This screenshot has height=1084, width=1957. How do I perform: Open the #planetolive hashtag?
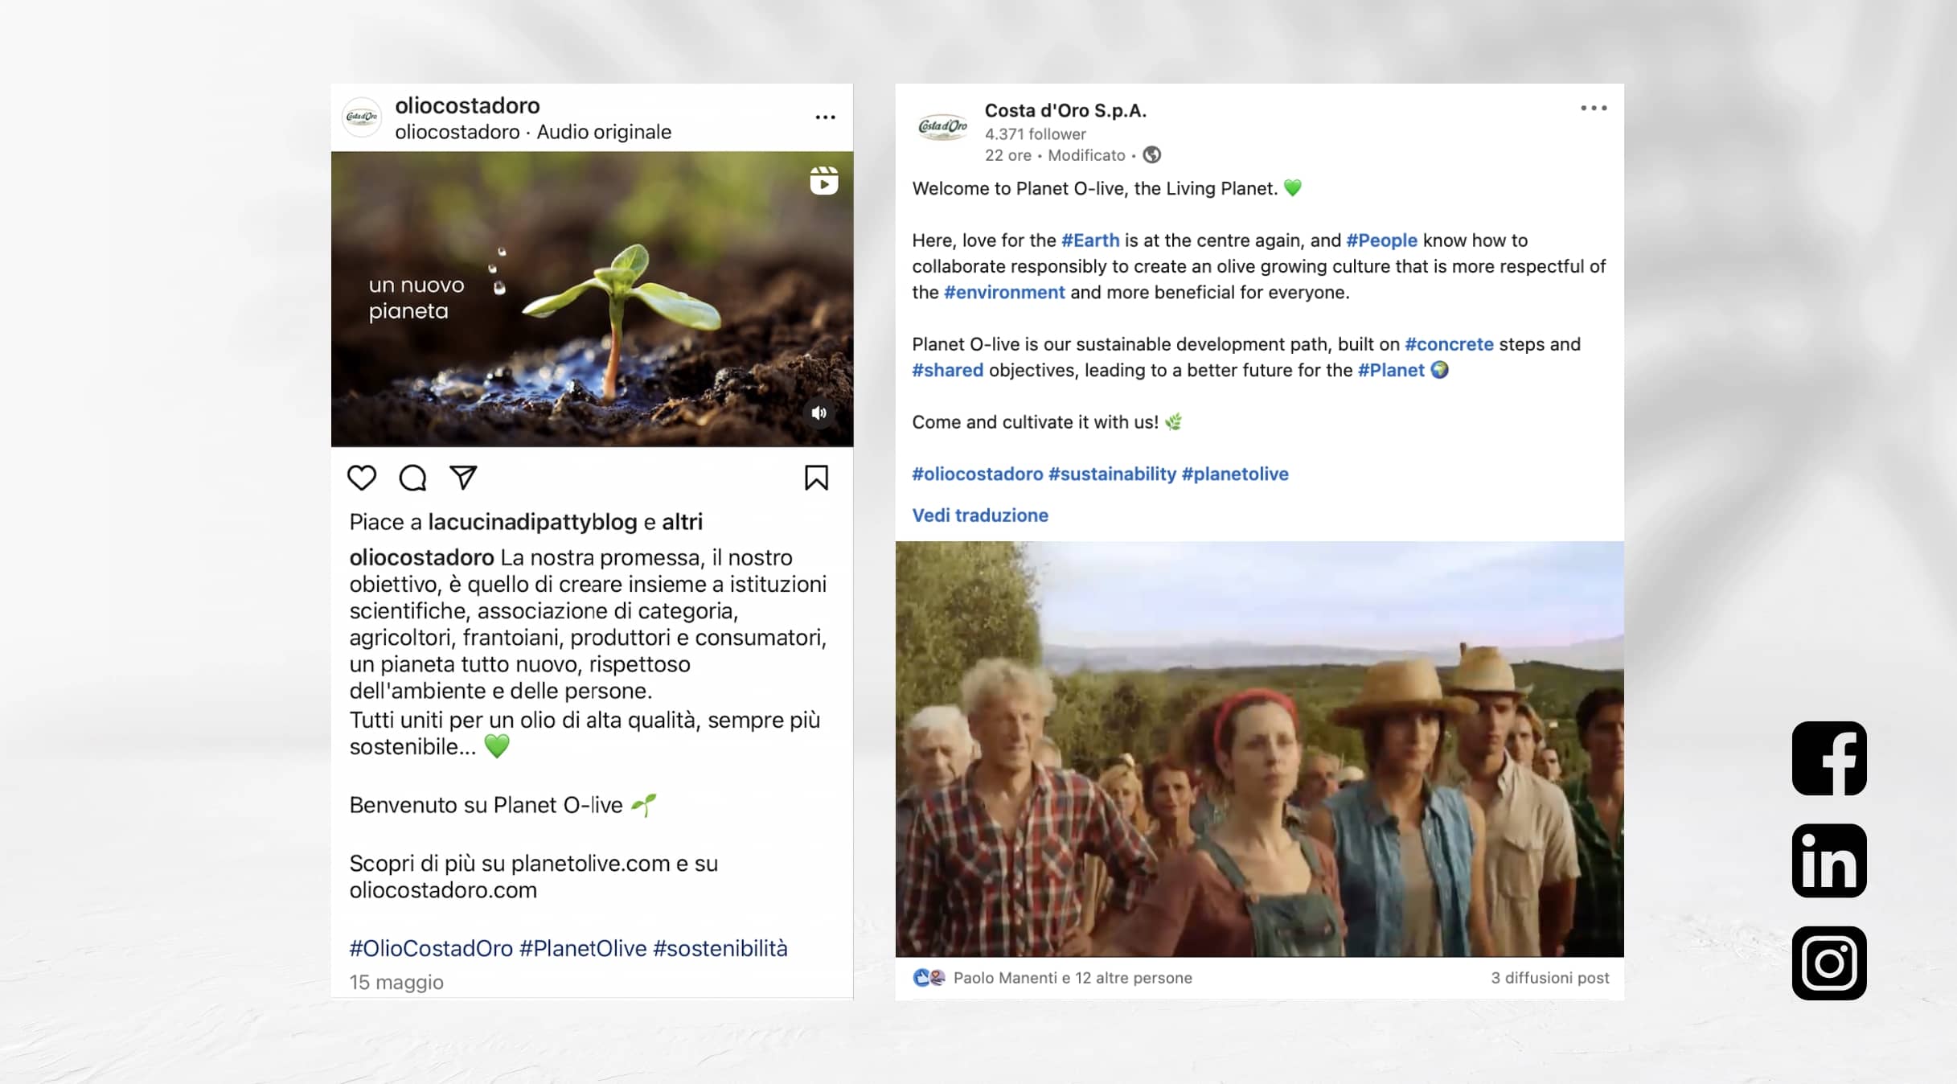click(x=1235, y=474)
